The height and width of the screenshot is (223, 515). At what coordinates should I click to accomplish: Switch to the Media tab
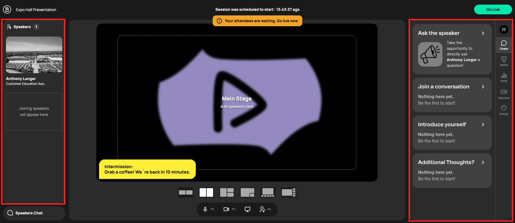[x=504, y=61]
